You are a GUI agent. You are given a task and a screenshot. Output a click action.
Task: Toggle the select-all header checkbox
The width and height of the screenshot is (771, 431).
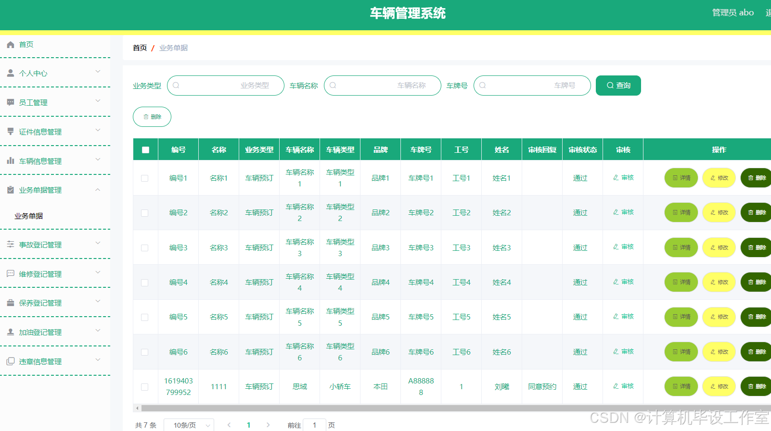coord(146,150)
